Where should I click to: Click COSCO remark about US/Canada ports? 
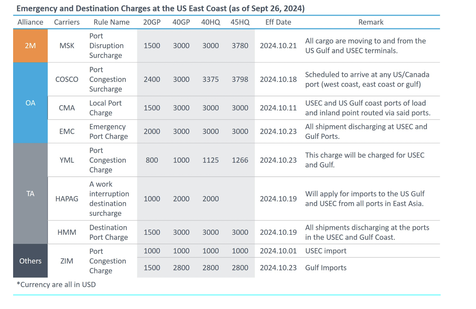(367, 79)
